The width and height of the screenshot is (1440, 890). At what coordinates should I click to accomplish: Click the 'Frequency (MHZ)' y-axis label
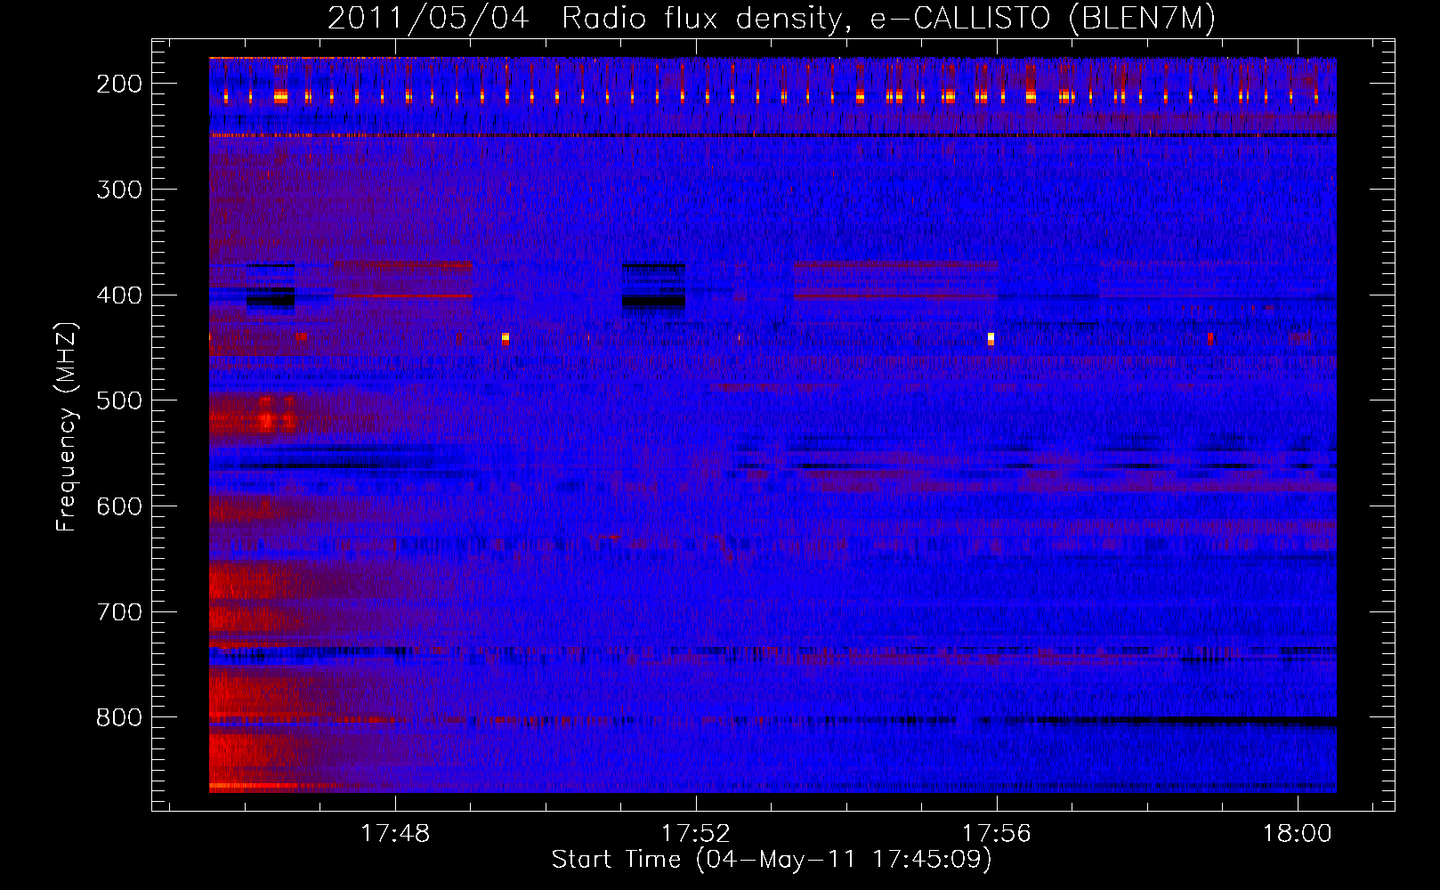click(x=67, y=426)
